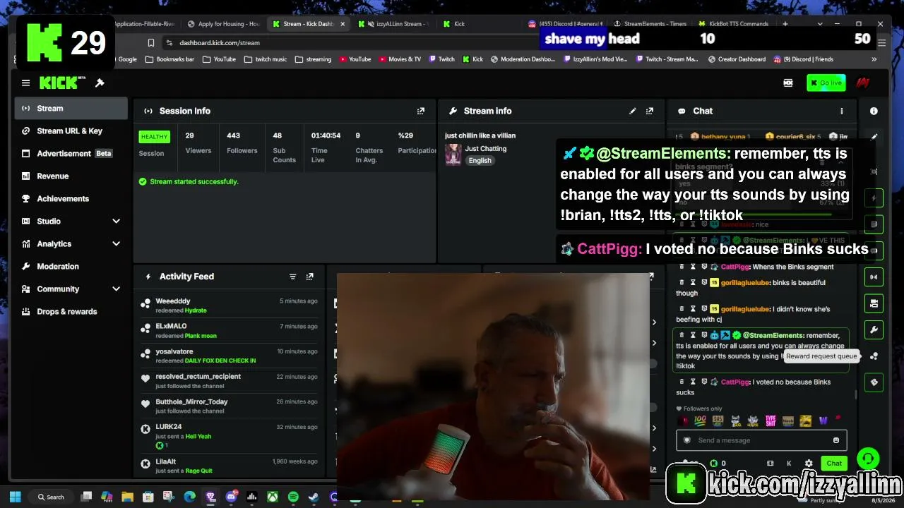Click the green Chat send button
The image size is (904, 508).
point(834,464)
